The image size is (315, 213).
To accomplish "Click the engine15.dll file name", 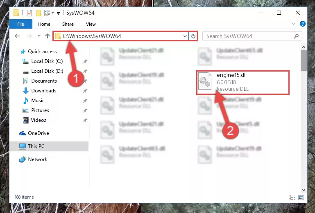I will [x=231, y=75].
